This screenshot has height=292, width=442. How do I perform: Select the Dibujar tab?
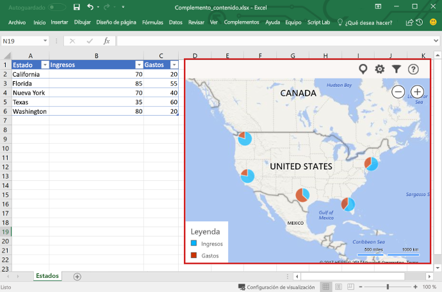(x=82, y=22)
